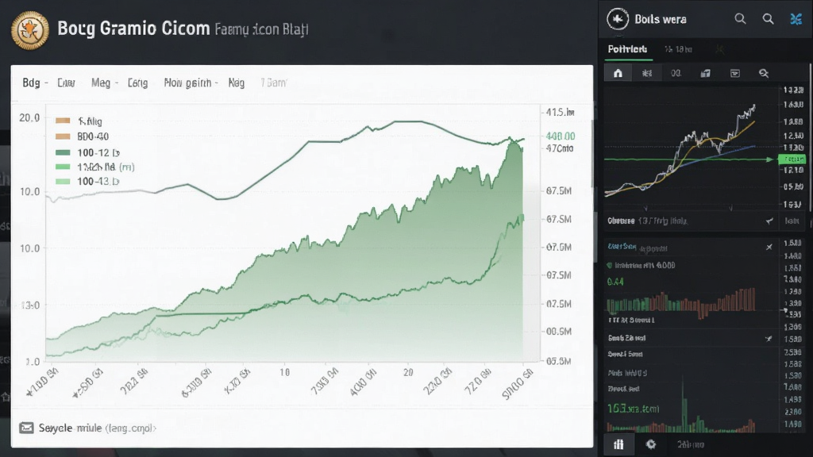Screen dimensions: 813x457
Task: Select the 'Cuw' menu item
Action: [66, 83]
